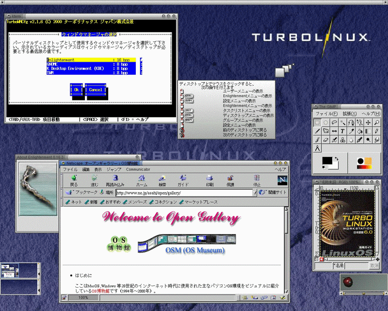
Task: Open the GIMP Xtns 拡張(X) menu
Action: click(349, 114)
